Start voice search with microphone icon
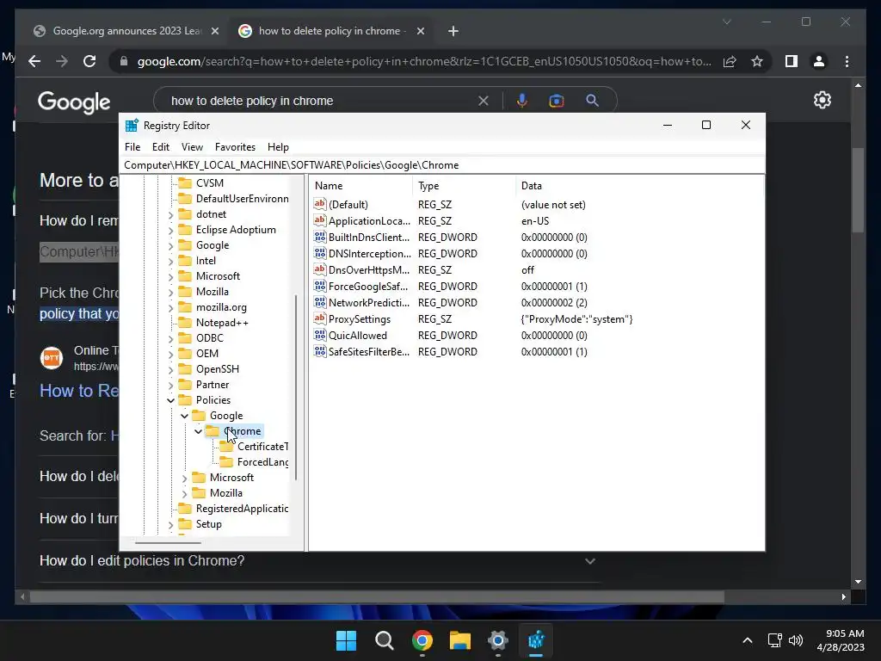The width and height of the screenshot is (881, 661). coord(522,101)
